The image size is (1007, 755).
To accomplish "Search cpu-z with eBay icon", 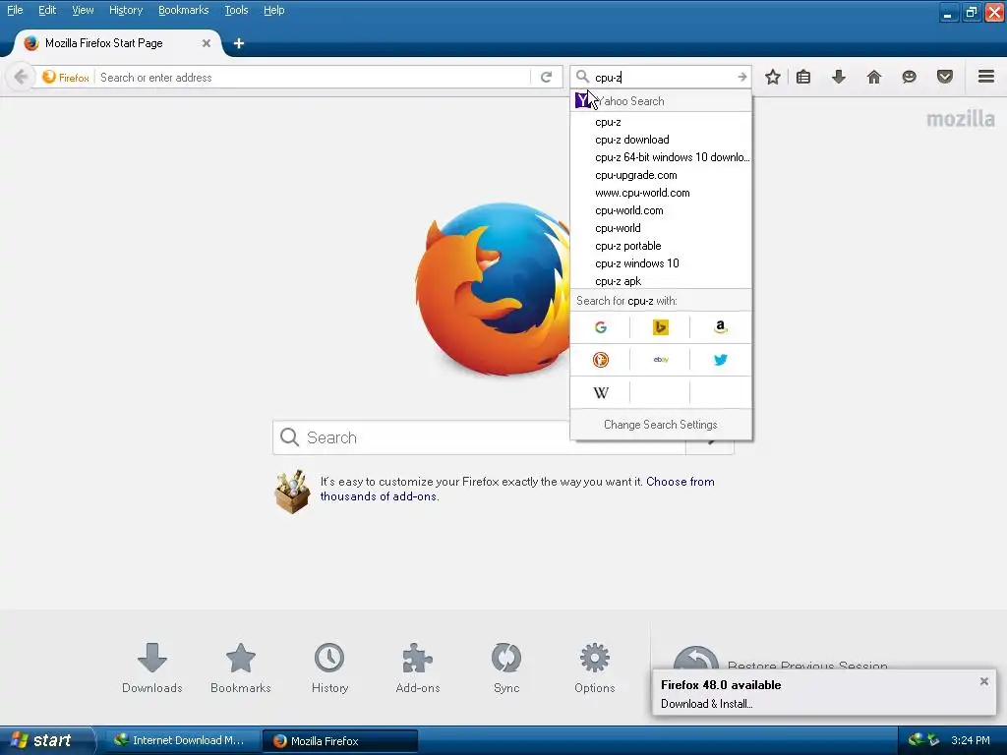I will [660, 360].
